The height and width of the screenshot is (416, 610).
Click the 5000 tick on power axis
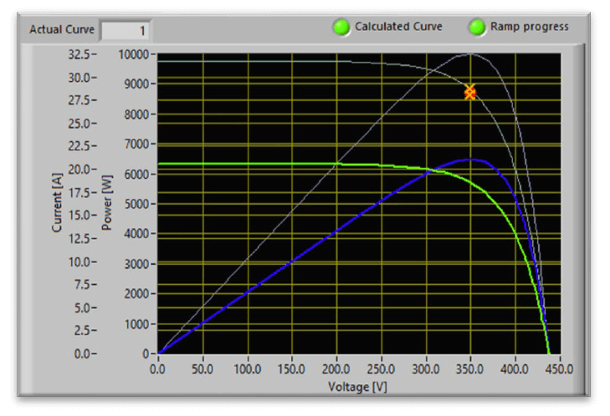coord(135,204)
